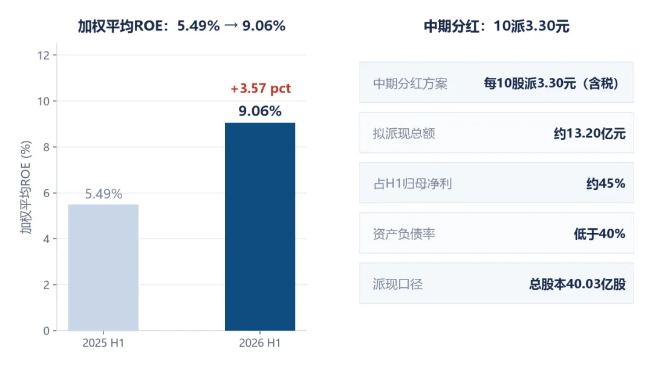Image resolution: width=653 pixels, height=369 pixels.
Task: Select the 约45% value
Action: (x=605, y=183)
